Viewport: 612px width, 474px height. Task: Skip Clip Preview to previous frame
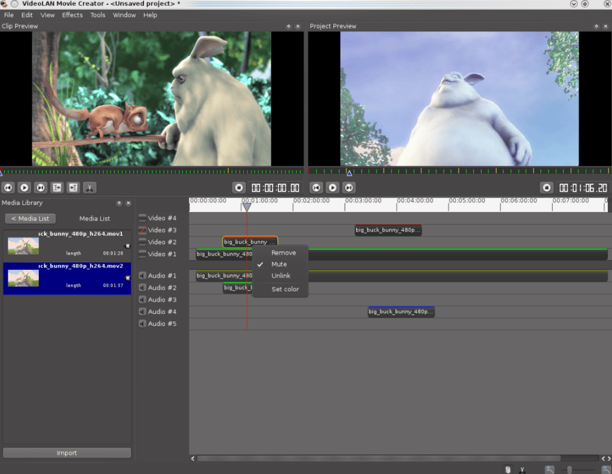coord(8,188)
